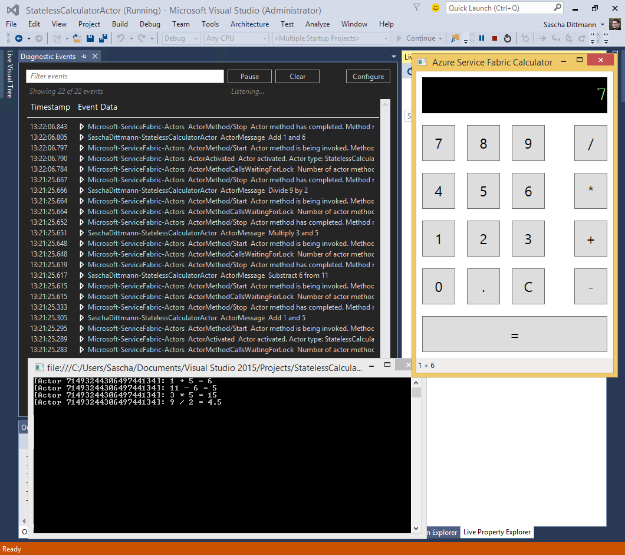The height and width of the screenshot is (555, 625).
Task: Open the Team menu
Action: (180, 24)
